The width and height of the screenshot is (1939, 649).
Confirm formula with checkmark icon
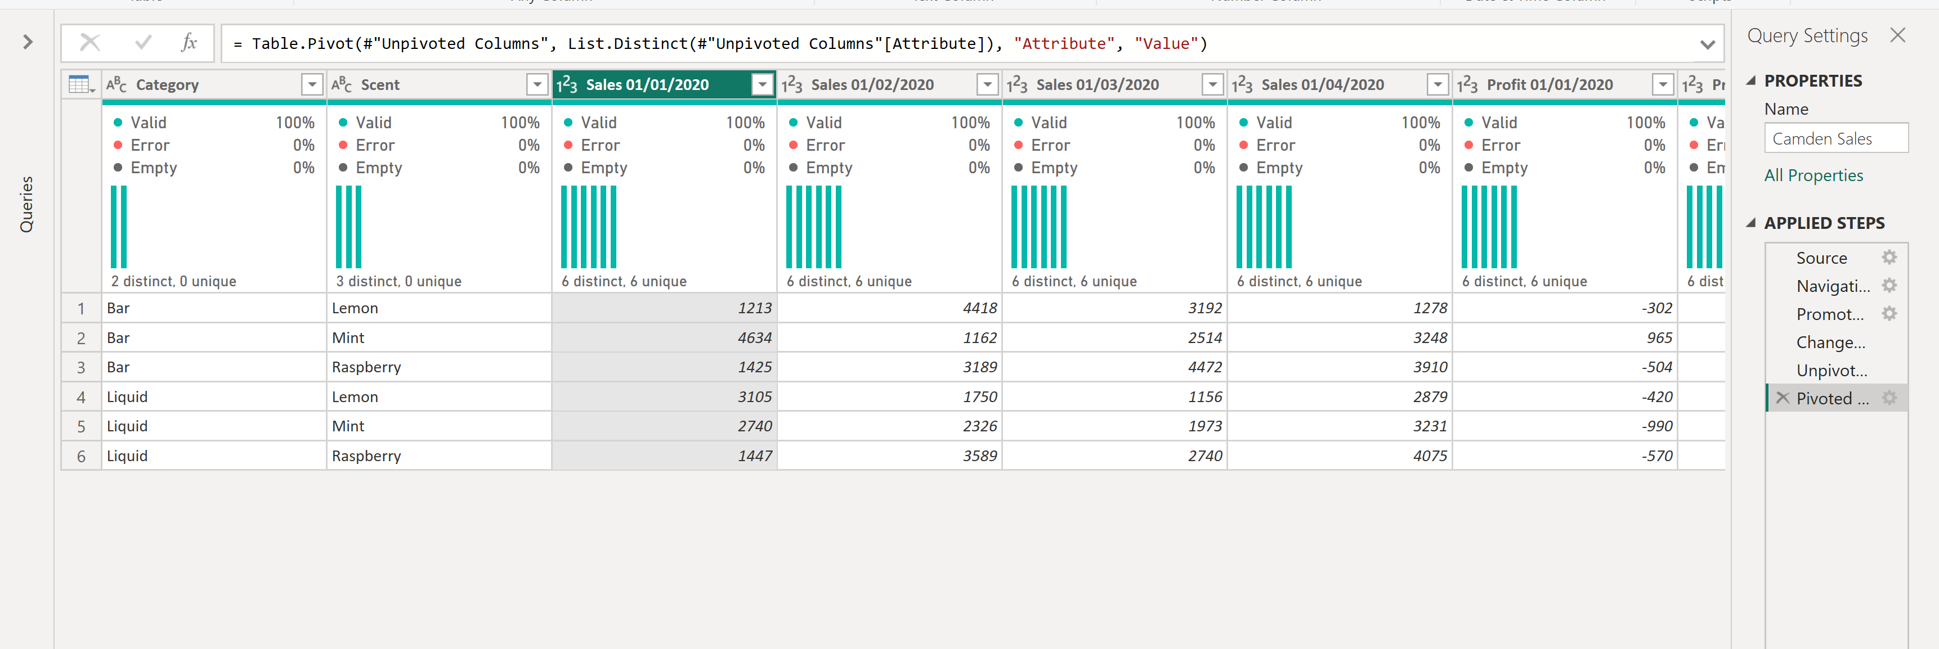pyautogui.click(x=142, y=43)
